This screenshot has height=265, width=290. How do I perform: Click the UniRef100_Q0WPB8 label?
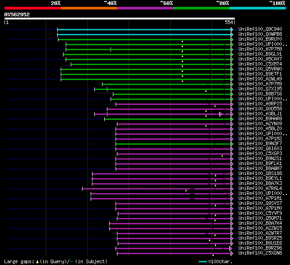coord(260,34)
